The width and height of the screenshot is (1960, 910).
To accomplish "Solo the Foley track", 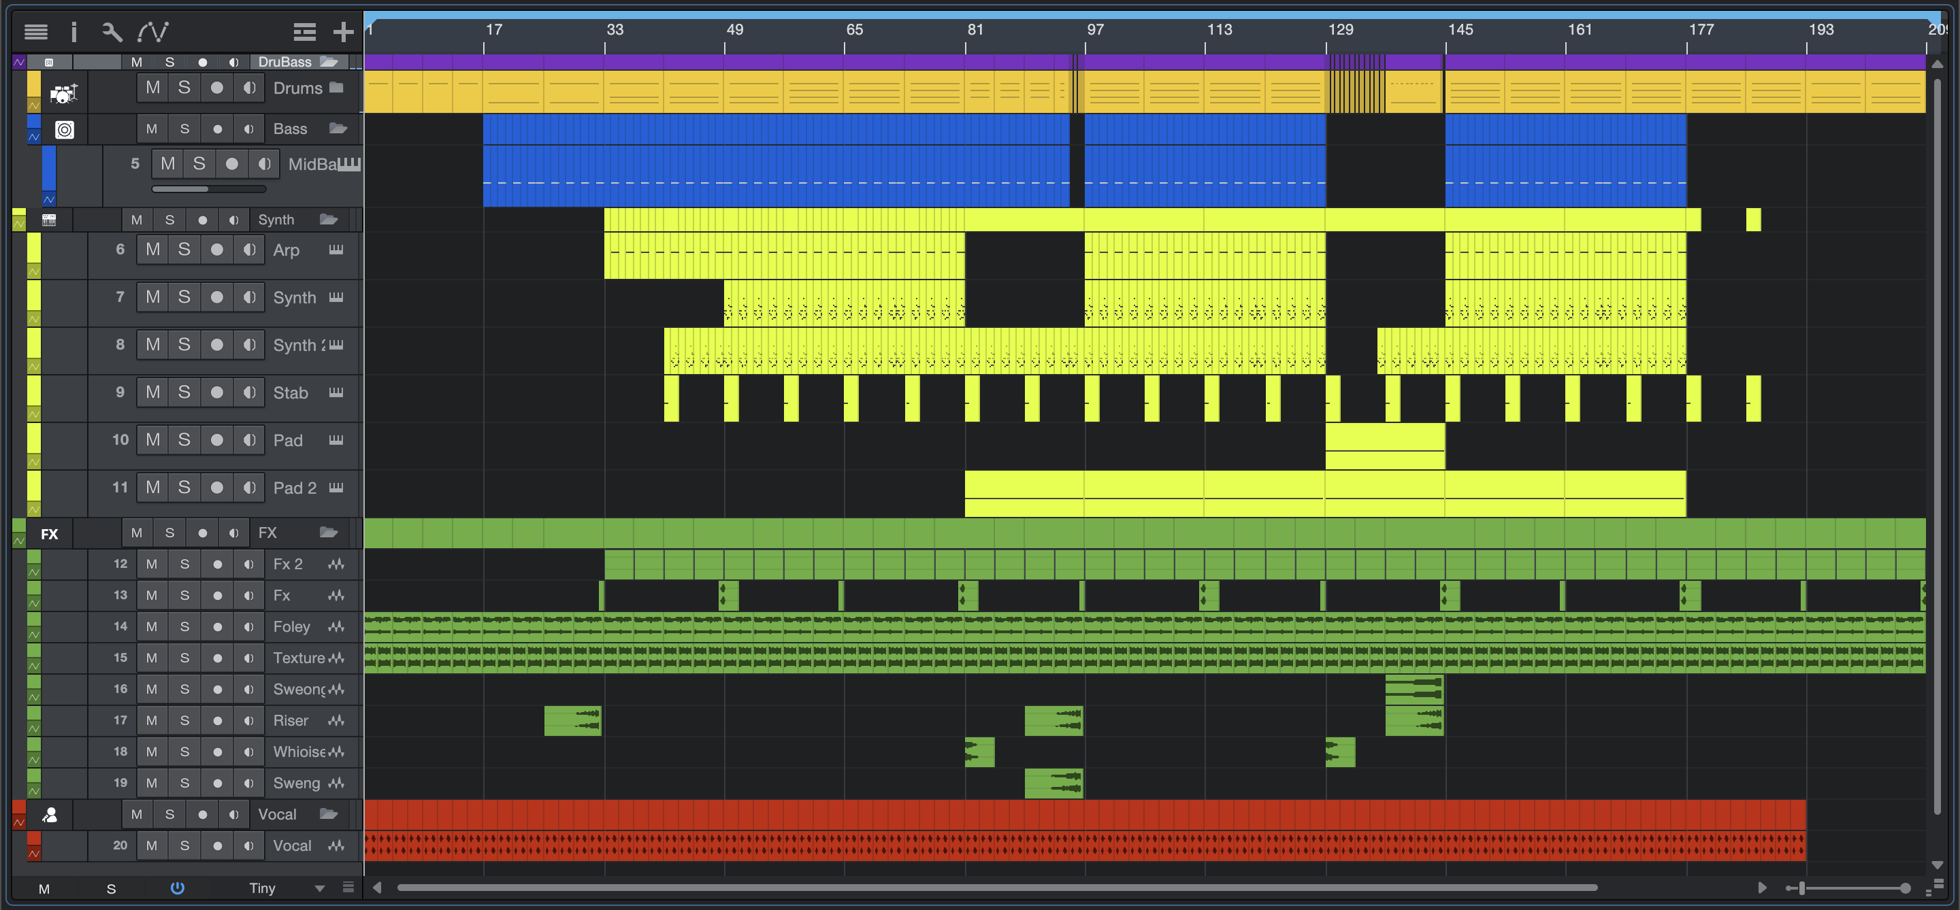I will tap(184, 626).
